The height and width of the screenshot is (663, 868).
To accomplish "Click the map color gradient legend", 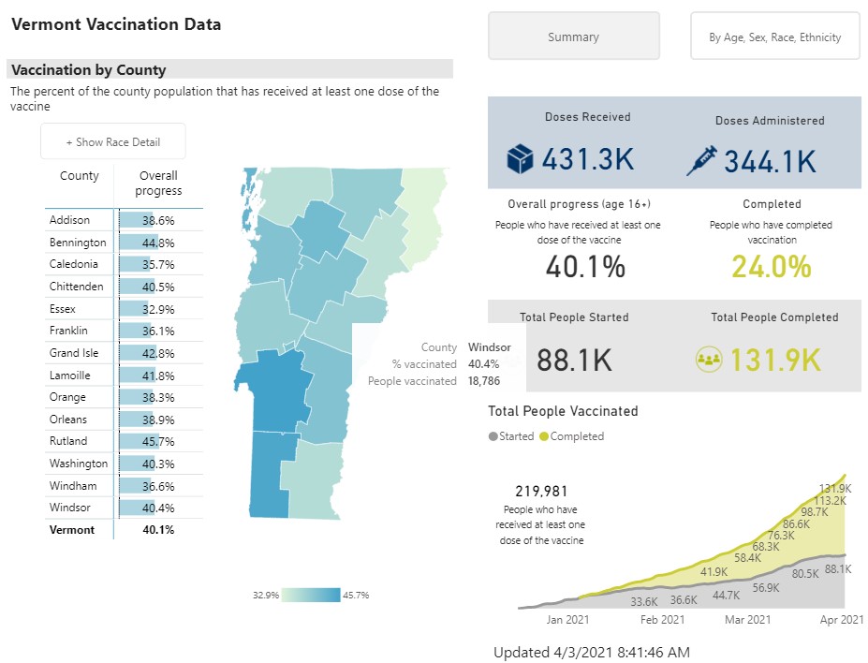I will [x=311, y=595].
